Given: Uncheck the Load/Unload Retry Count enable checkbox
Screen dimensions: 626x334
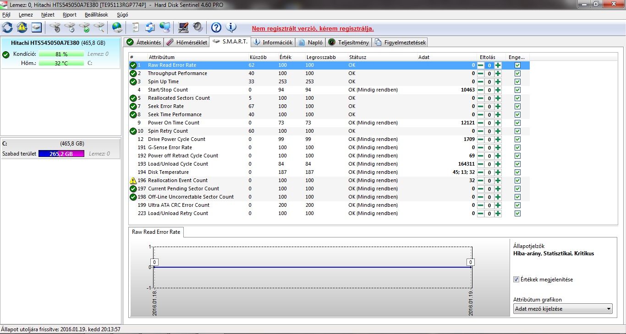Looking at the screenshot, I should pyautogui.click(x=517, y=214).
